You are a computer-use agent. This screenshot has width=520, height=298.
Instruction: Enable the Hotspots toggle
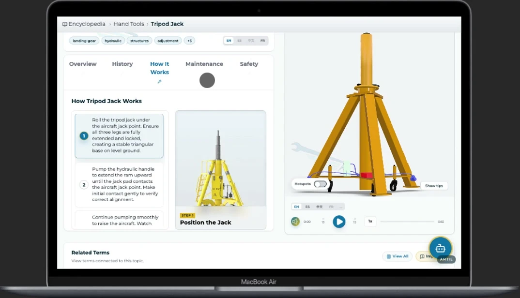pos(320,184)
